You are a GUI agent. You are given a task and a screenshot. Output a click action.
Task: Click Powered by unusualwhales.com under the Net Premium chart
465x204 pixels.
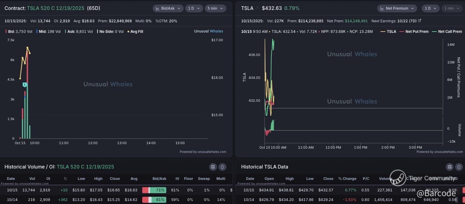[x=439, y=152]
